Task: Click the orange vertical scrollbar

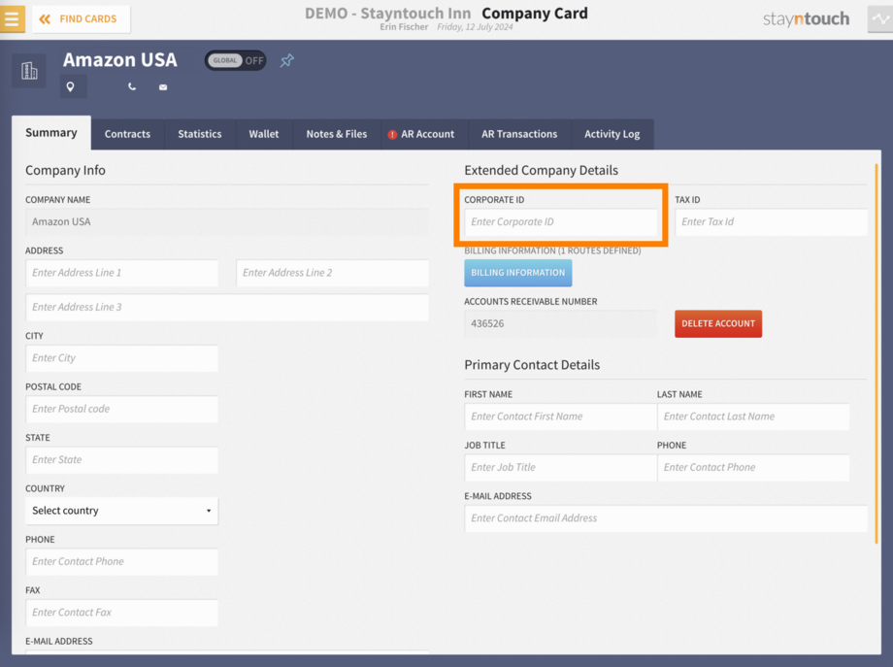Action: 876,353
